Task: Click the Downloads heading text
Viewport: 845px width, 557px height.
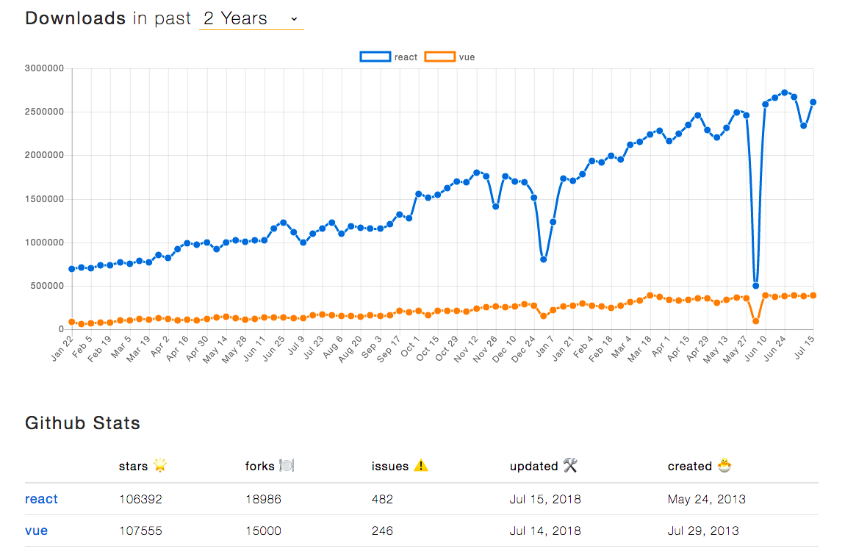Action: [76, 19]
